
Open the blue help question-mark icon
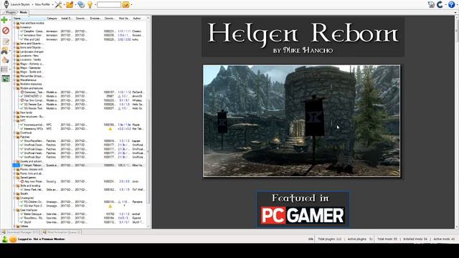tap(451, 4)
